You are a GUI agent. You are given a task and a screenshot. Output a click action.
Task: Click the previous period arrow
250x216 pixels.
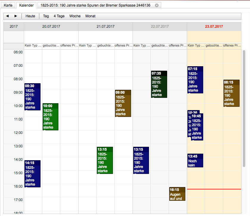[7, 16]
